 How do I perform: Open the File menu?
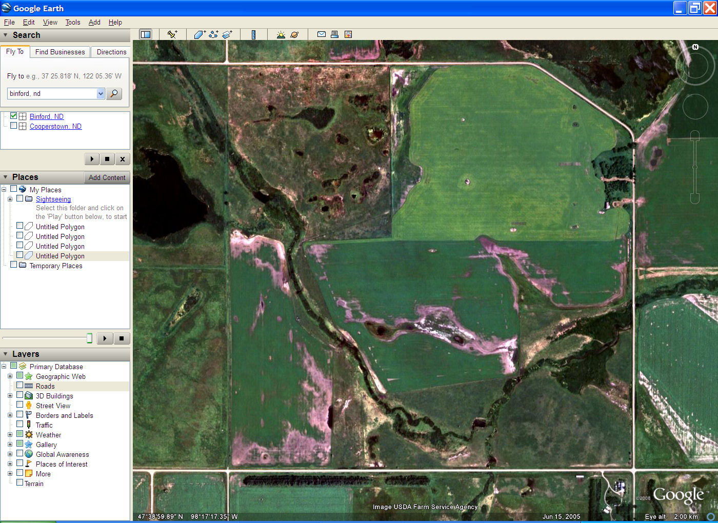[x=9, y=22]
